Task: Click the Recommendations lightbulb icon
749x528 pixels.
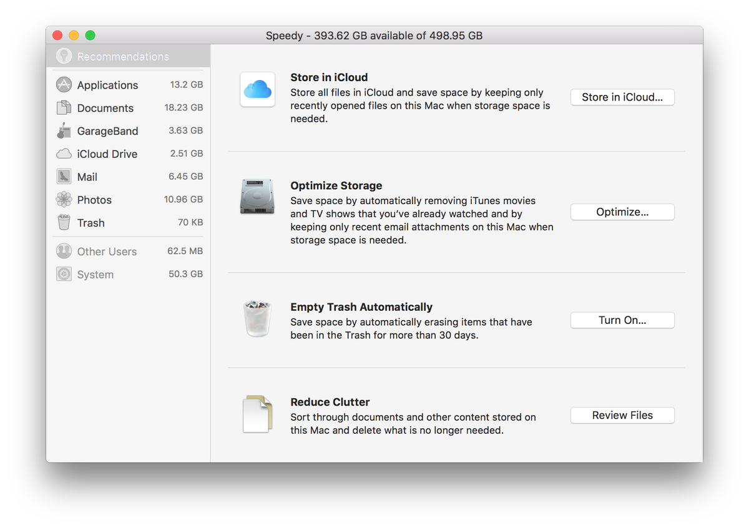Action: click(x=64, y=56)
